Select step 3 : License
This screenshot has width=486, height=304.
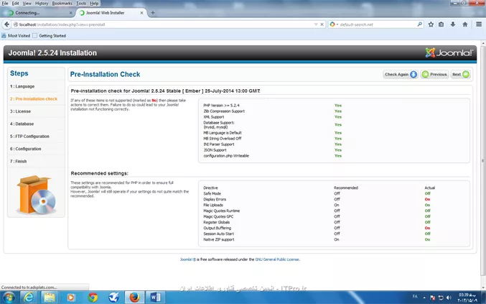coord(20,111)
